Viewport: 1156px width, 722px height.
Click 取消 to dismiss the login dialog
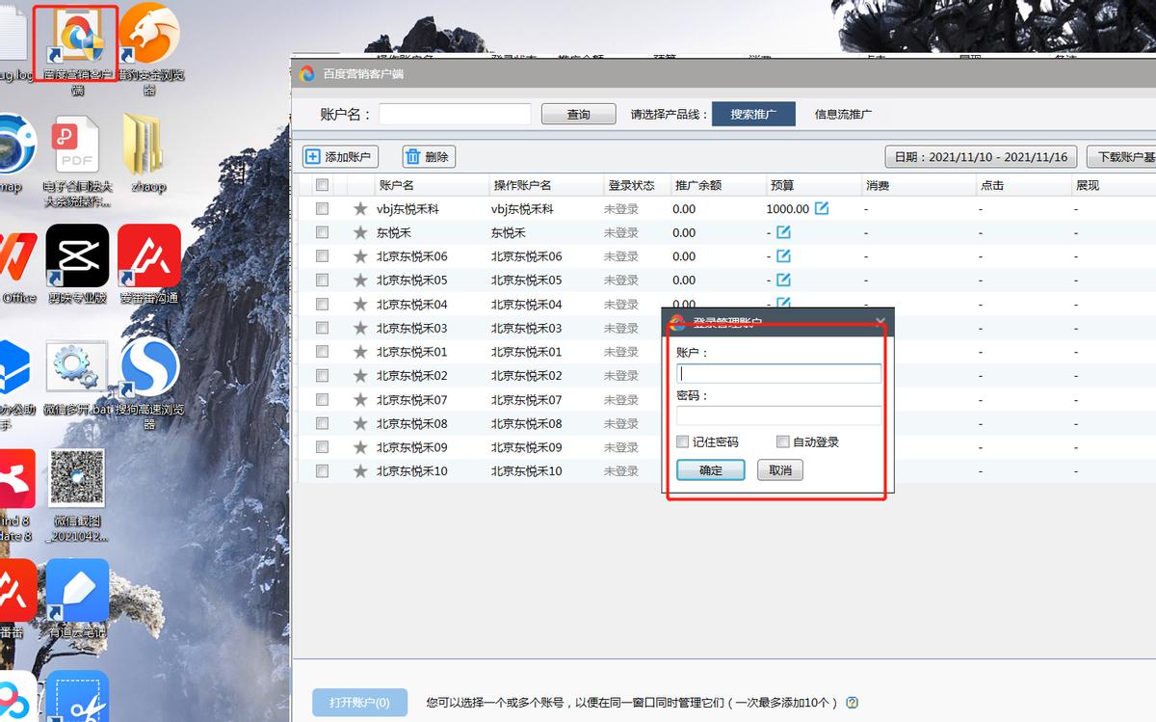pyautogui.click(x=778, y=469)
